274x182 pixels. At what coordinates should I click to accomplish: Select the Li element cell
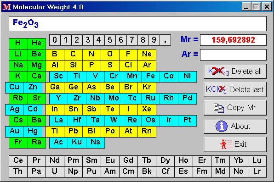[x=18, y=55]
